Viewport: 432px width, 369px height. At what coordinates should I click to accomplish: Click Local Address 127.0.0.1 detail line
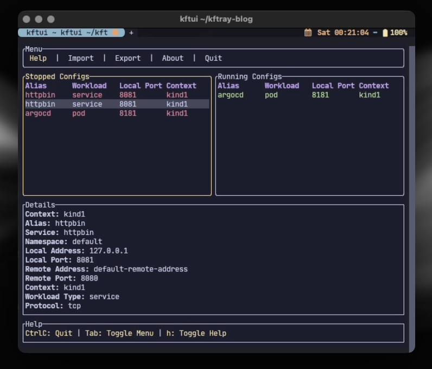pyautogui.click(x=77, y=251)
